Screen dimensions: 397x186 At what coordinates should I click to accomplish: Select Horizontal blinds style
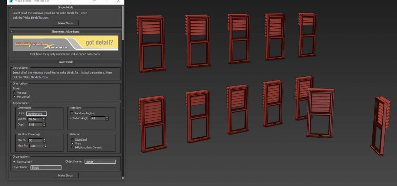coord(14,97)
